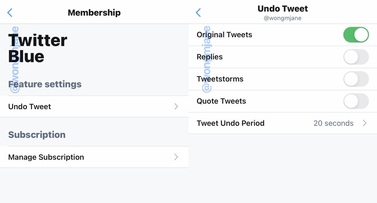The image size is (377, 203).
Task: Click the 20 seconds duration value
Action: [x=334, y=123]
